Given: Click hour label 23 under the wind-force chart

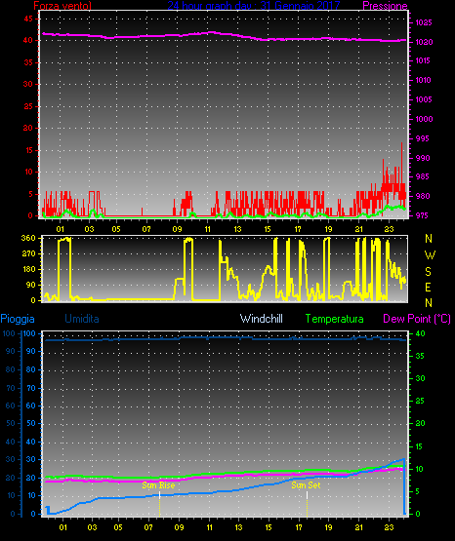Looking at the screenshot, I should [x=389, y=229].
